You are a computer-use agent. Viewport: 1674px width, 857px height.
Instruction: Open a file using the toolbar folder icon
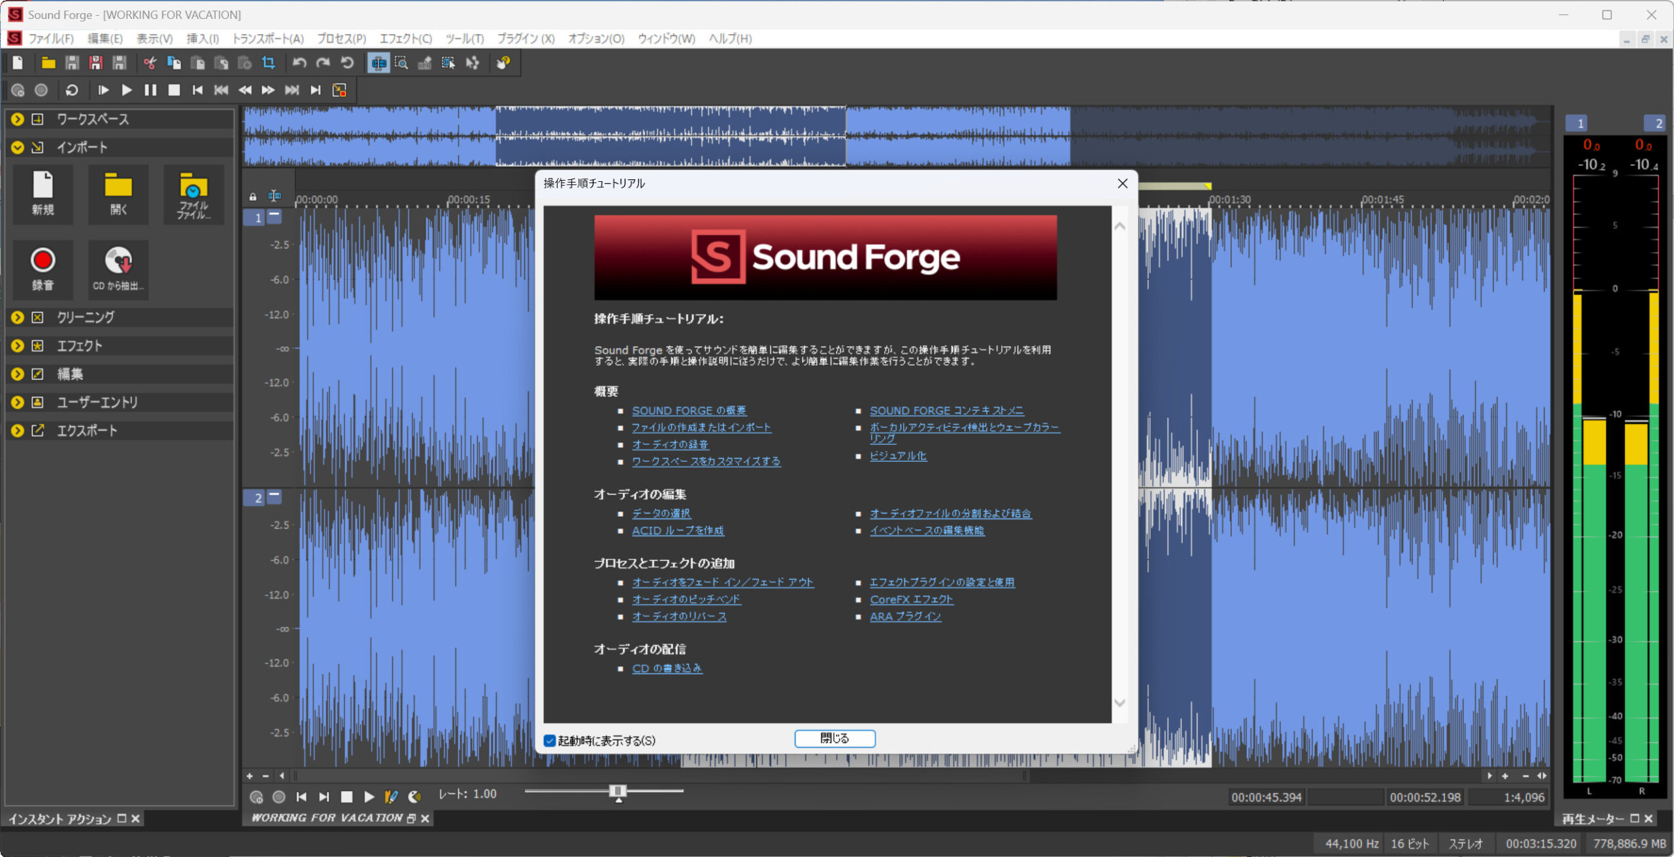click(48, 63)
